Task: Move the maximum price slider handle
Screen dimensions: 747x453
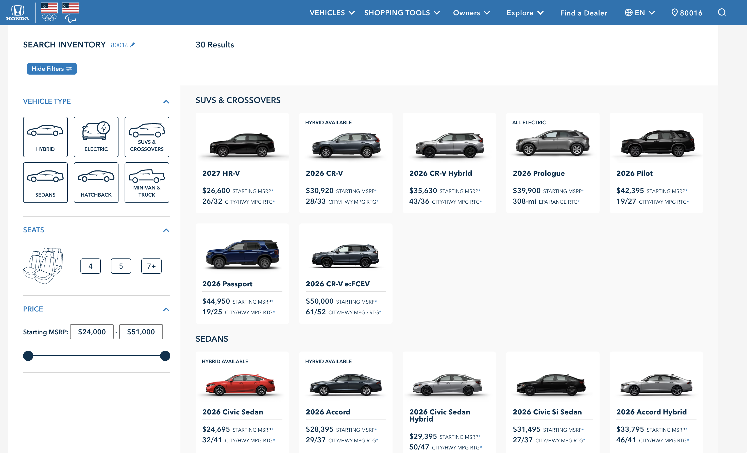Action: click(165, 356)
